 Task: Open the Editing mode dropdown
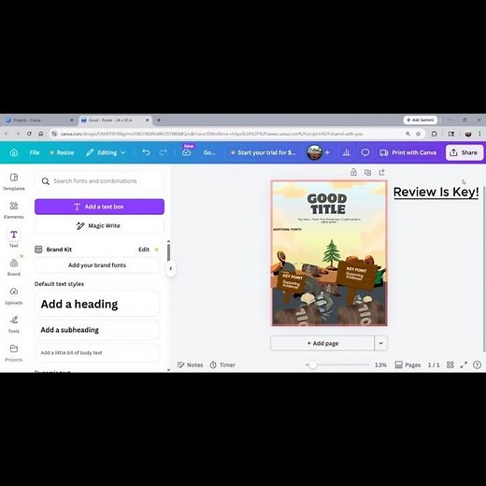[x=106, y=152]
